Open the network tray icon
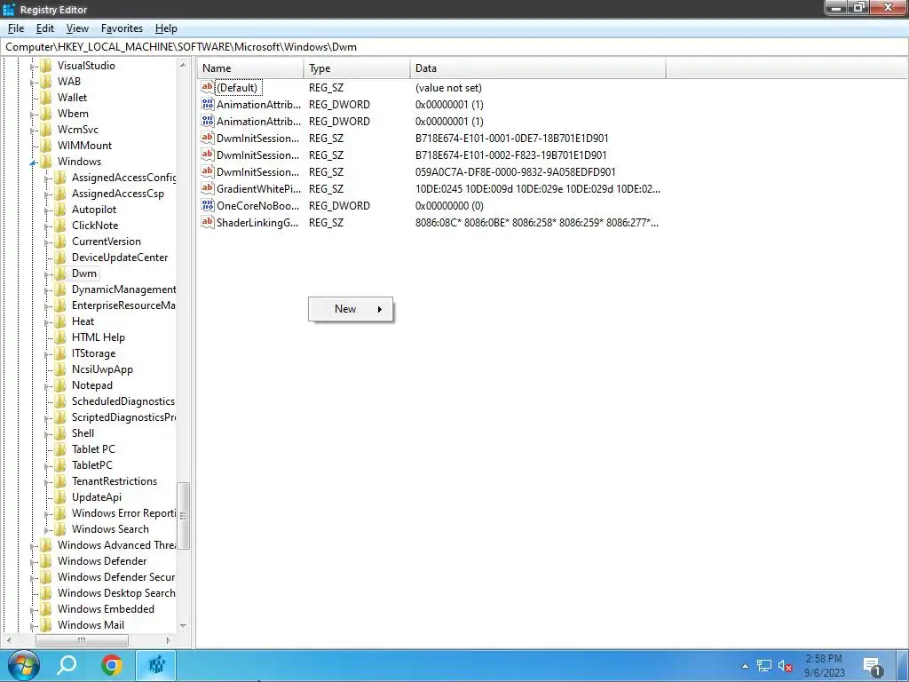909x682 pixels. pyautogui.click(x=764, y=666)
